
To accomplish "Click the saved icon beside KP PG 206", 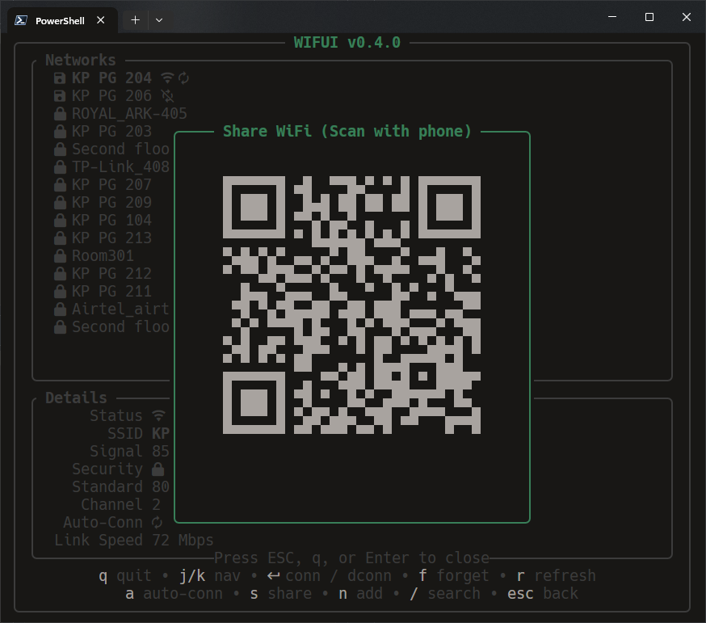I will point(60,96).
